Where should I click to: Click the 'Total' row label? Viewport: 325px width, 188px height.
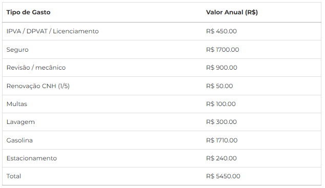pyautogui.click(x=14, y=176)
